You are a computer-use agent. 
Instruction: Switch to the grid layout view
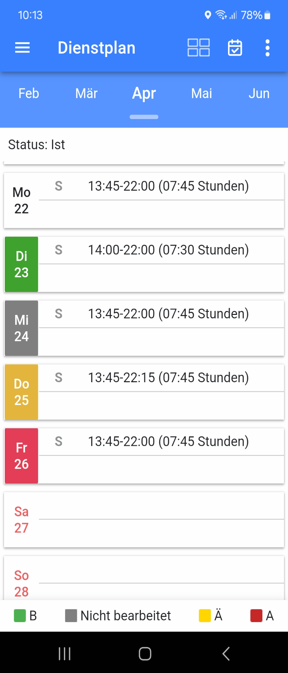pyautogui.click(x=199, y=48)
